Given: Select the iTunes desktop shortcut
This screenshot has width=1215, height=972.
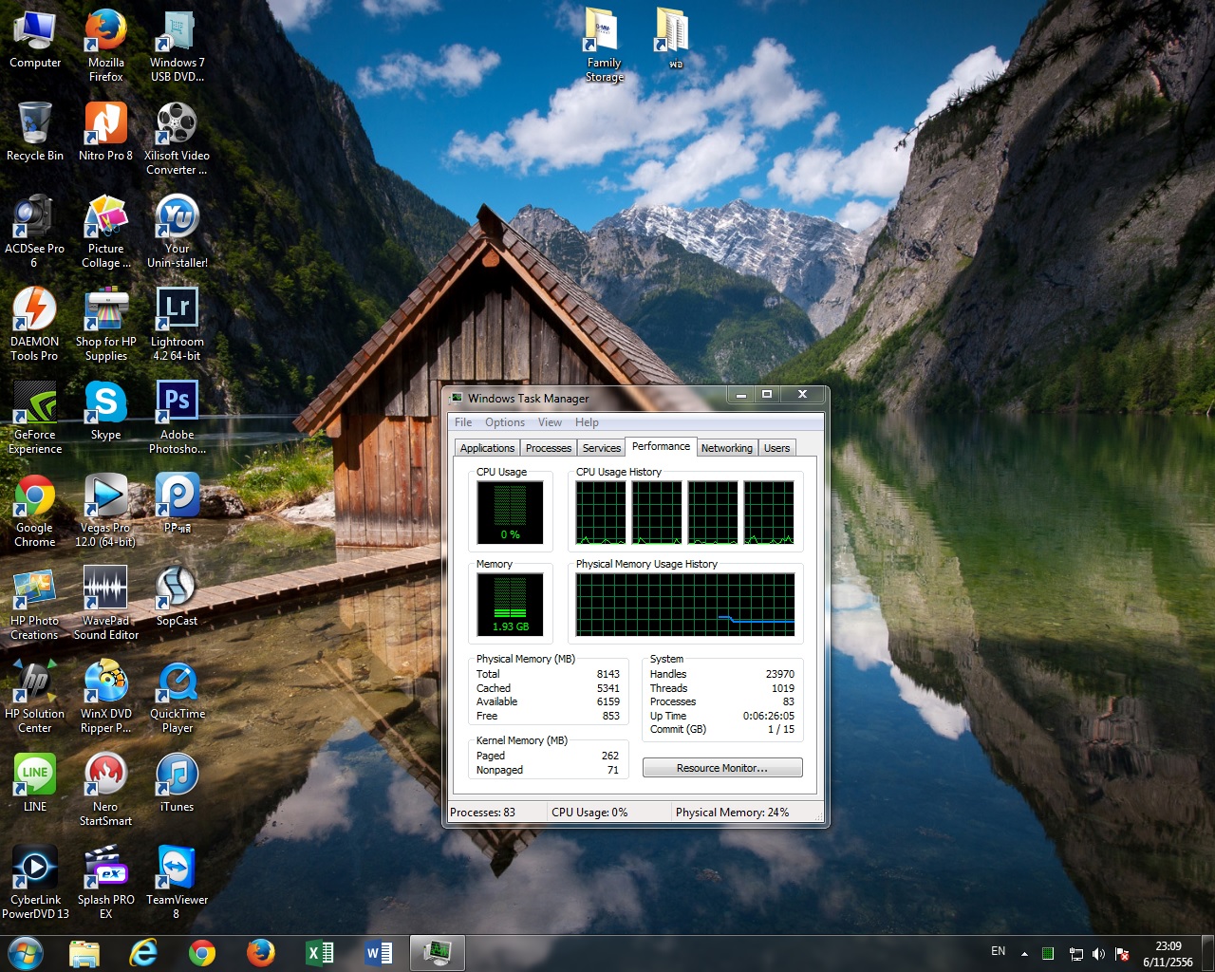Looking at the screenshot, I should click(177, 775).
